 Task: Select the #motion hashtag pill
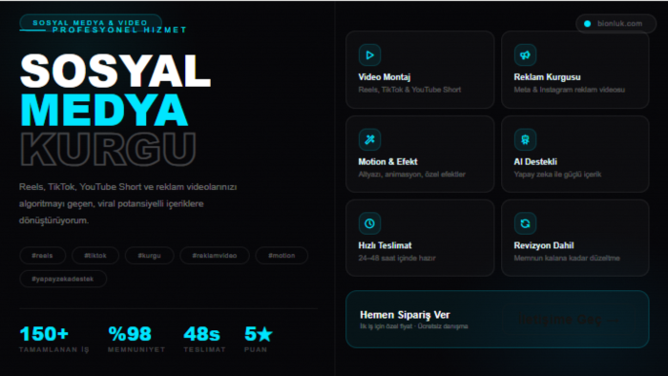click(282, 256)
